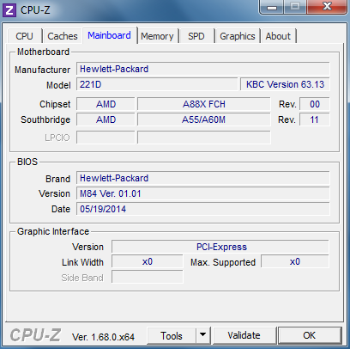The width and height of the screenshot is (350, 349).
Task: Go to the Memory tab
Action: (x=157, y=36)
